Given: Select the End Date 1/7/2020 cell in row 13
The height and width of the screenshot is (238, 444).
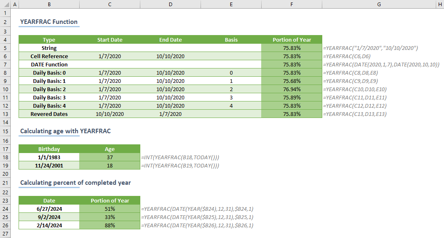Looking at the screenshot, I should [170, 114].
